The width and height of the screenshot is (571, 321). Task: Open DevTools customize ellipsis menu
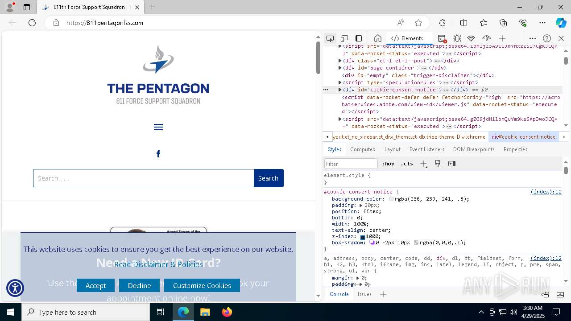click(533, 38)
